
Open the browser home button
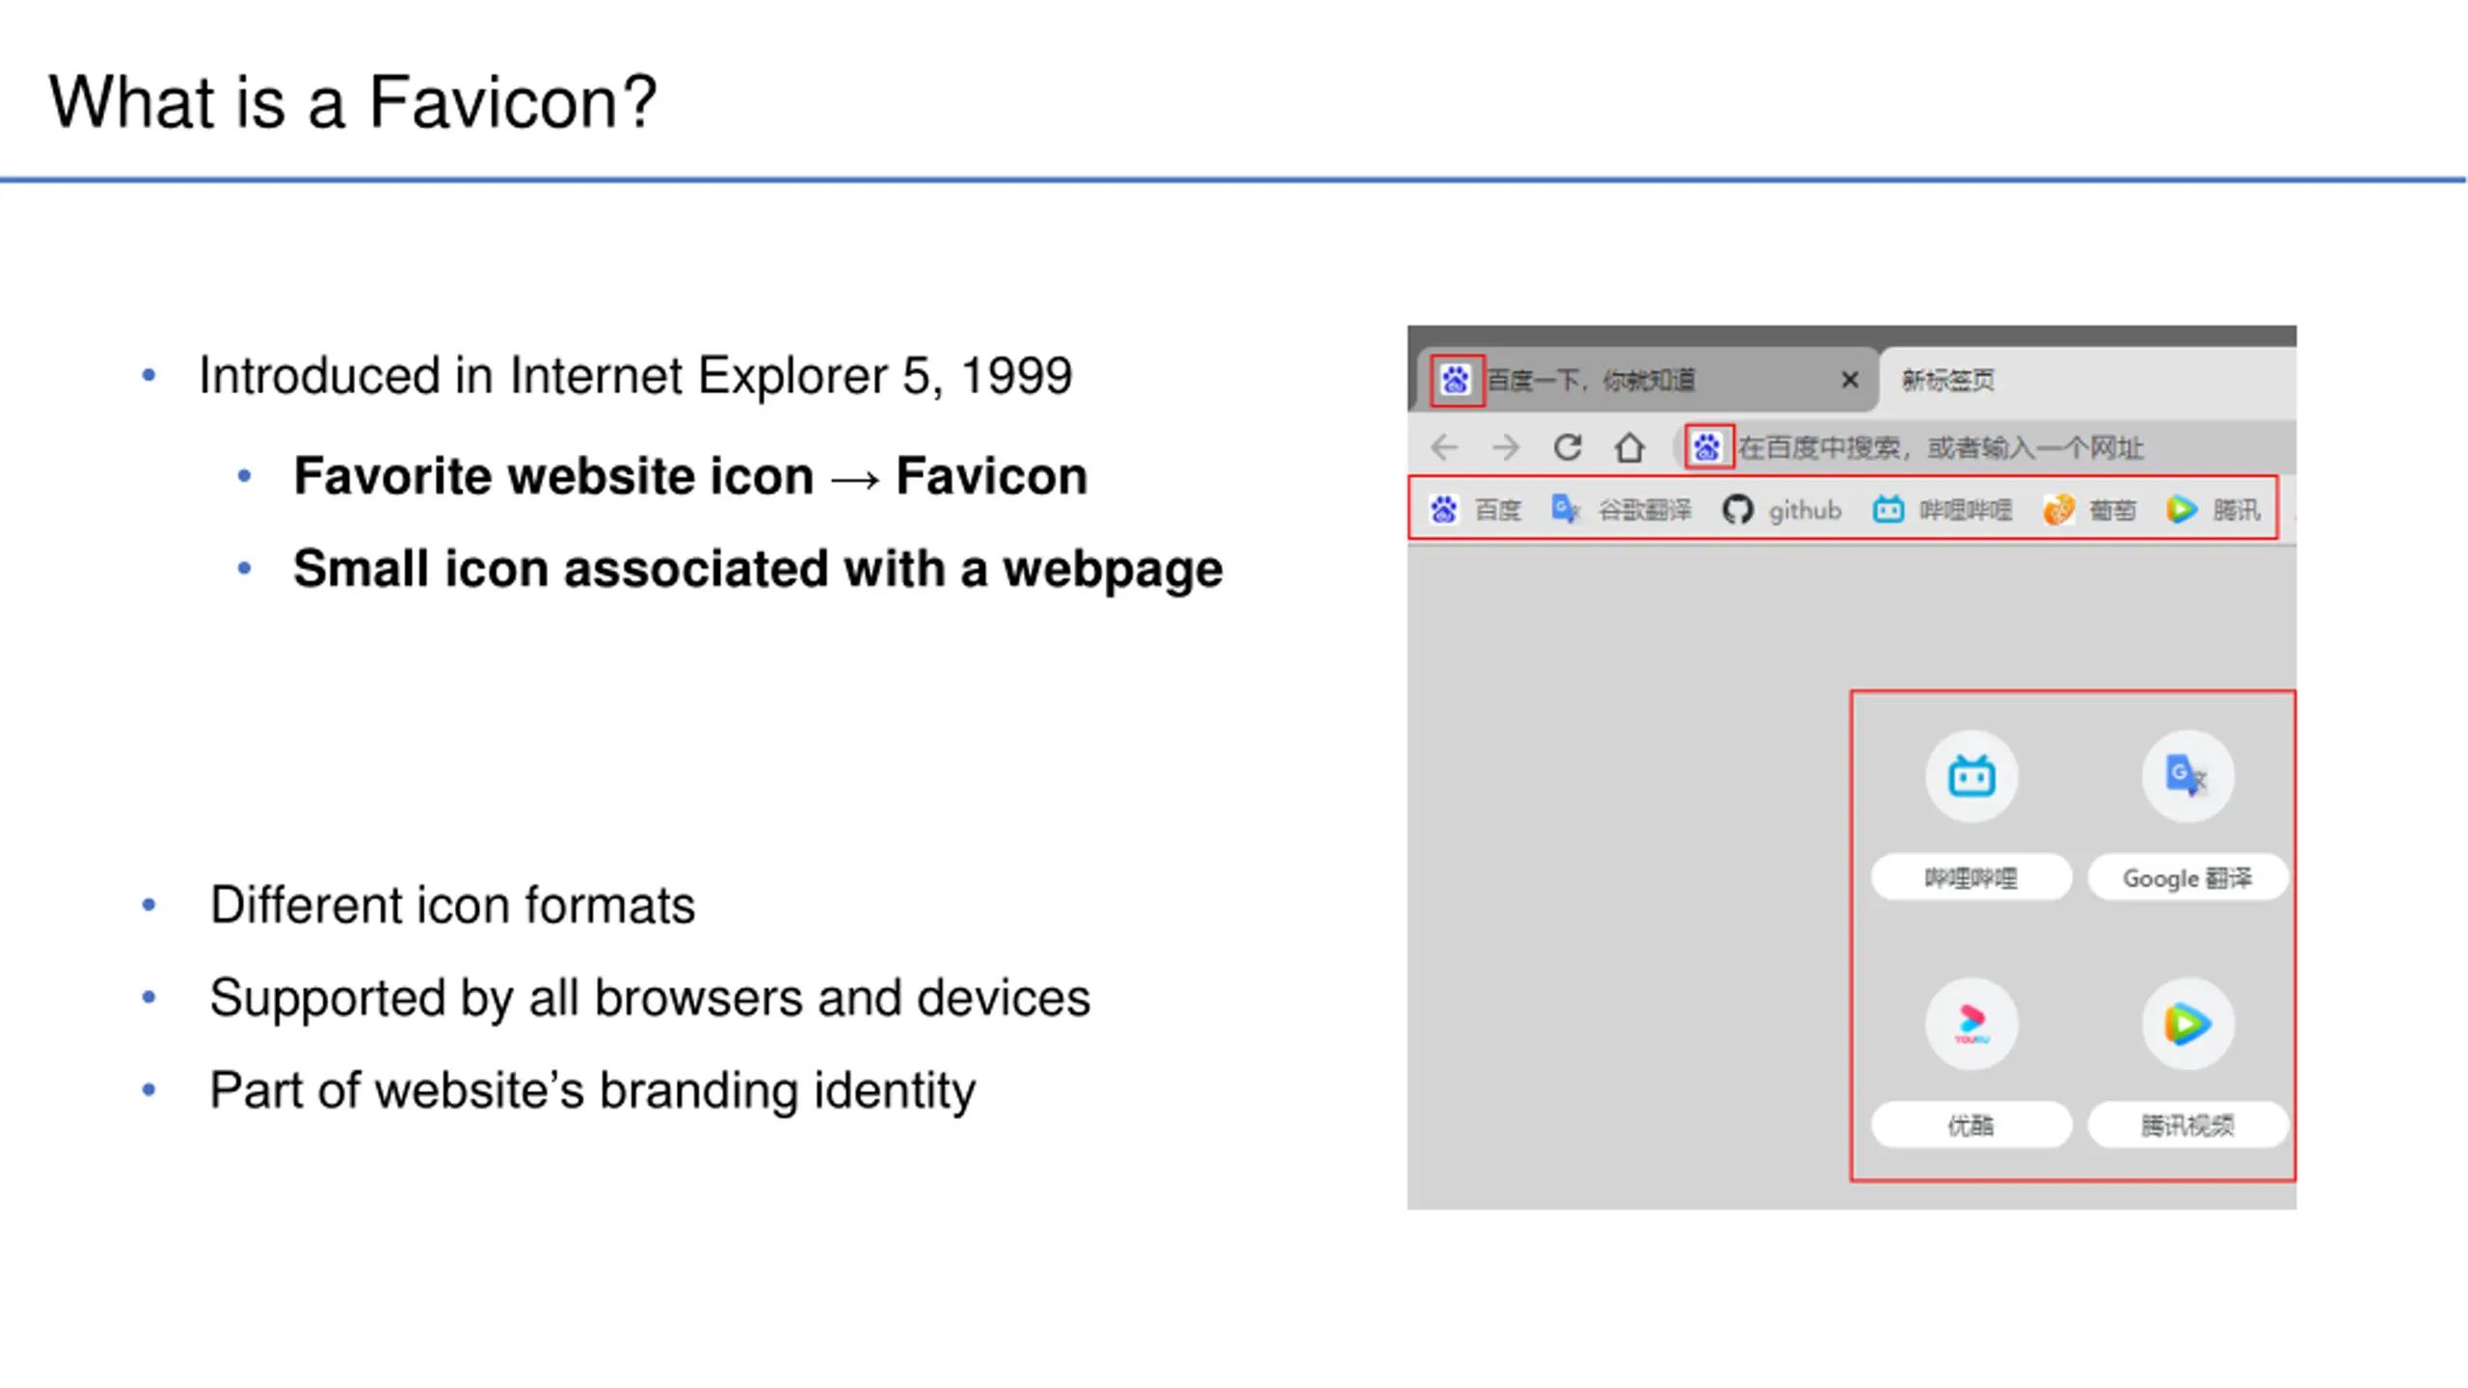coord(1629,447)
